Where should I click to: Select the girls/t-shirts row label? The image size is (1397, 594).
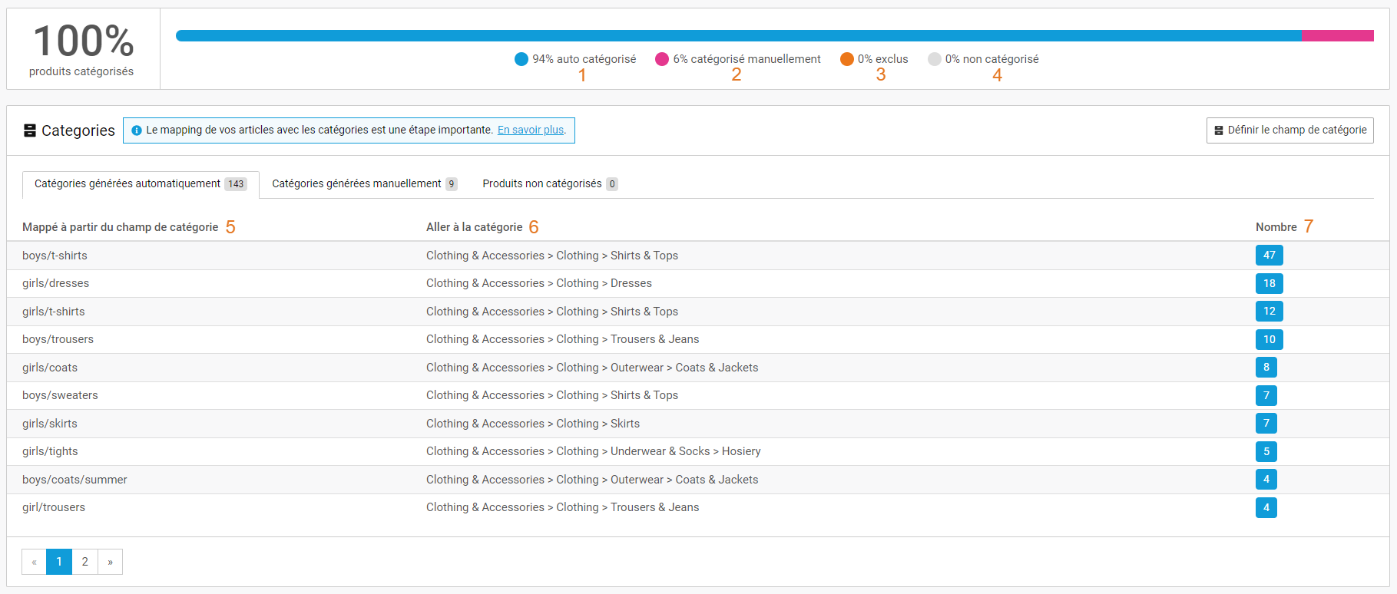click(x=54, y=312)
